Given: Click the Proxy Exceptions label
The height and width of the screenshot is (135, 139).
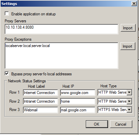Looking at the screenshot, I should (x=18, y=39).
